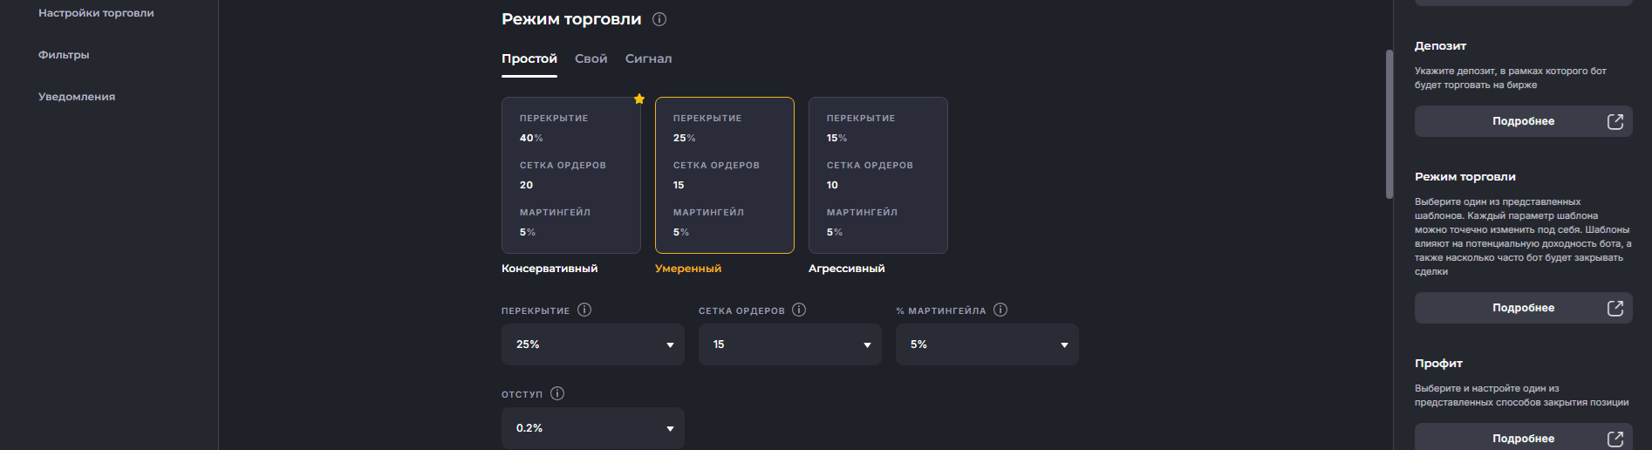Click Подробнее button under Депозит
This screenshot has height=450, width=1652.
click(1524, 121)
